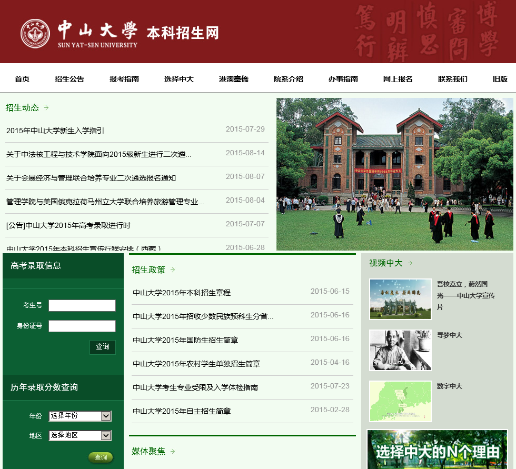
Task: Click the Sun Yat-sen University emblem logo
Action: tap(35, 34)
